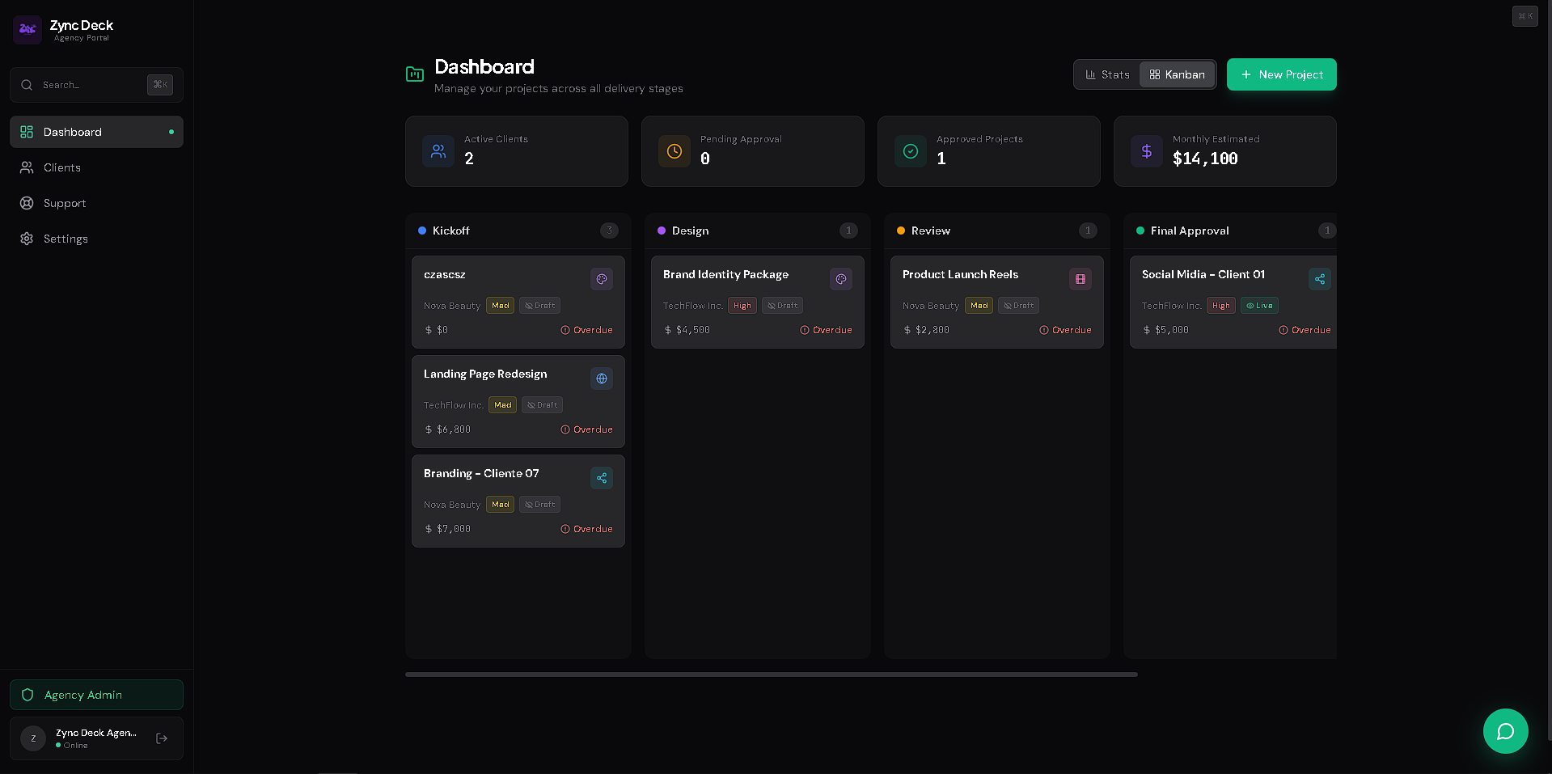Click the Zync Deck logo icon
This screenshot has height=774, width=1552.
pyautogui.click(x=27, y=30)
